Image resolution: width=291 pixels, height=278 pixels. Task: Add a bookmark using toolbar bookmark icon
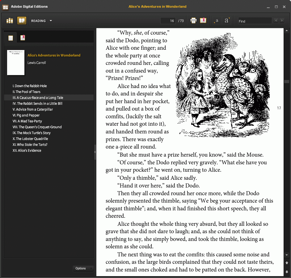tap(203, 21)
